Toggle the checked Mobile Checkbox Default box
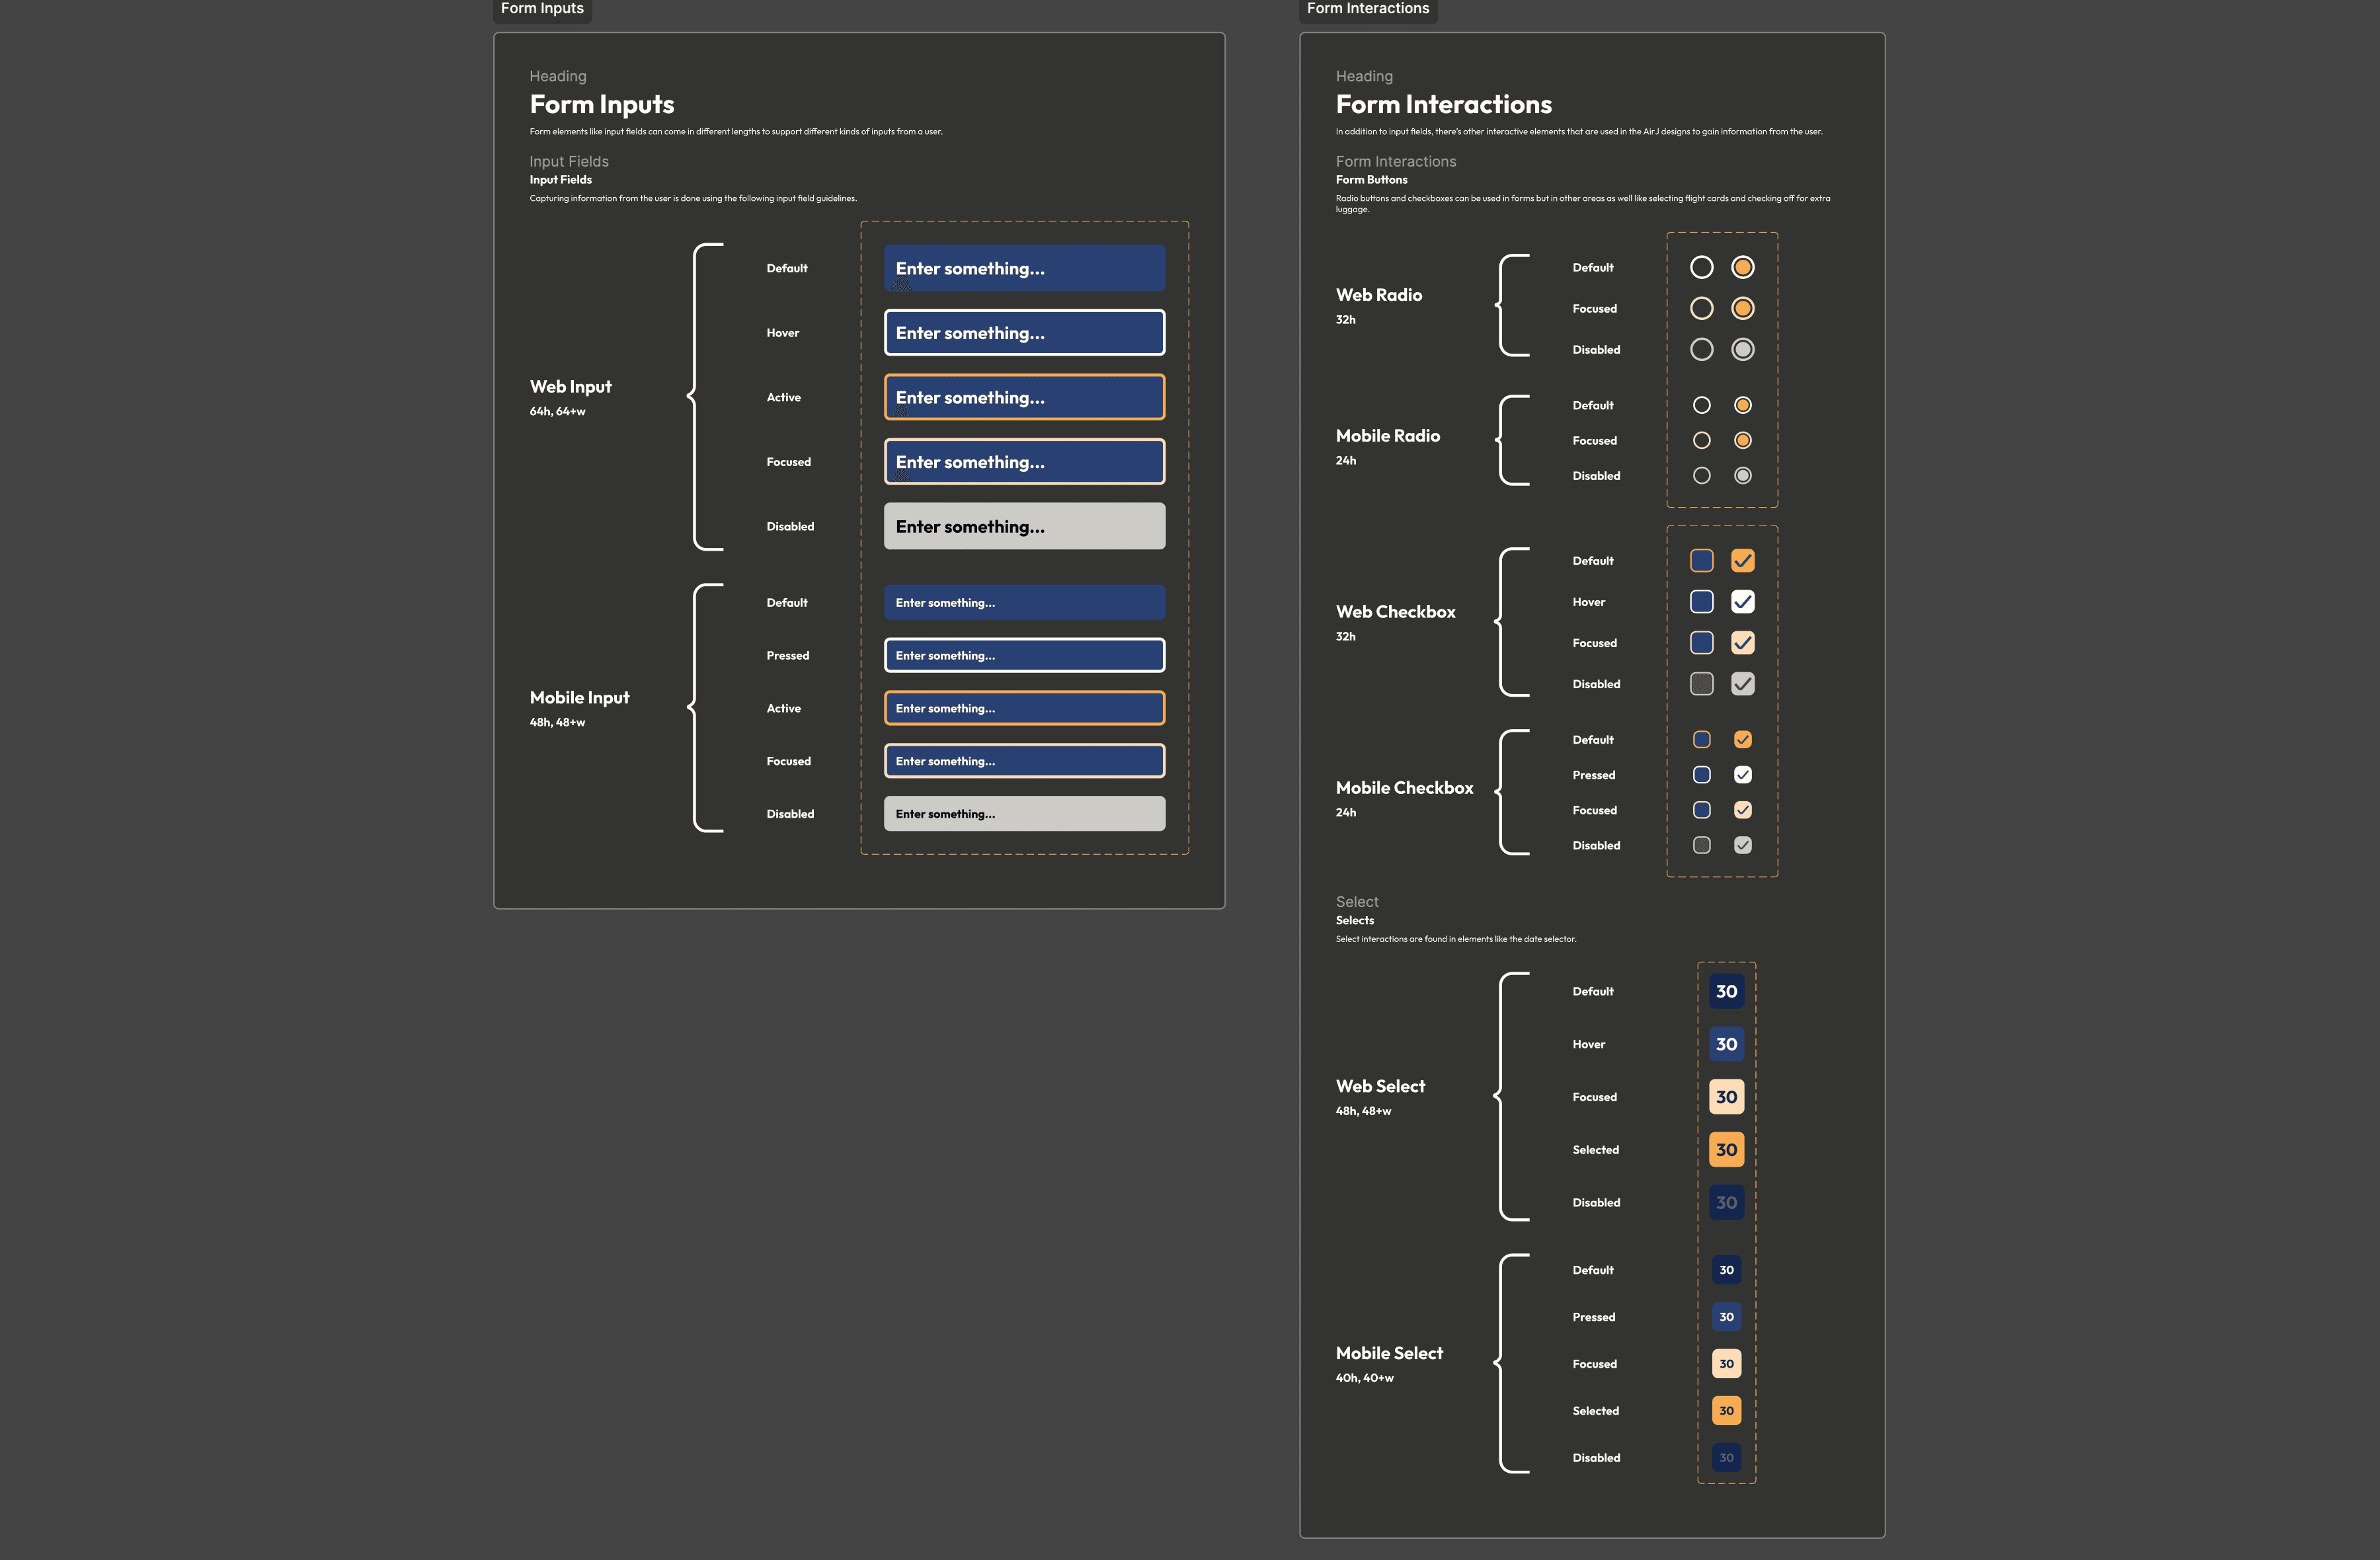The height and width of the screenshot is (1560, 2380). coord(1742,739)
